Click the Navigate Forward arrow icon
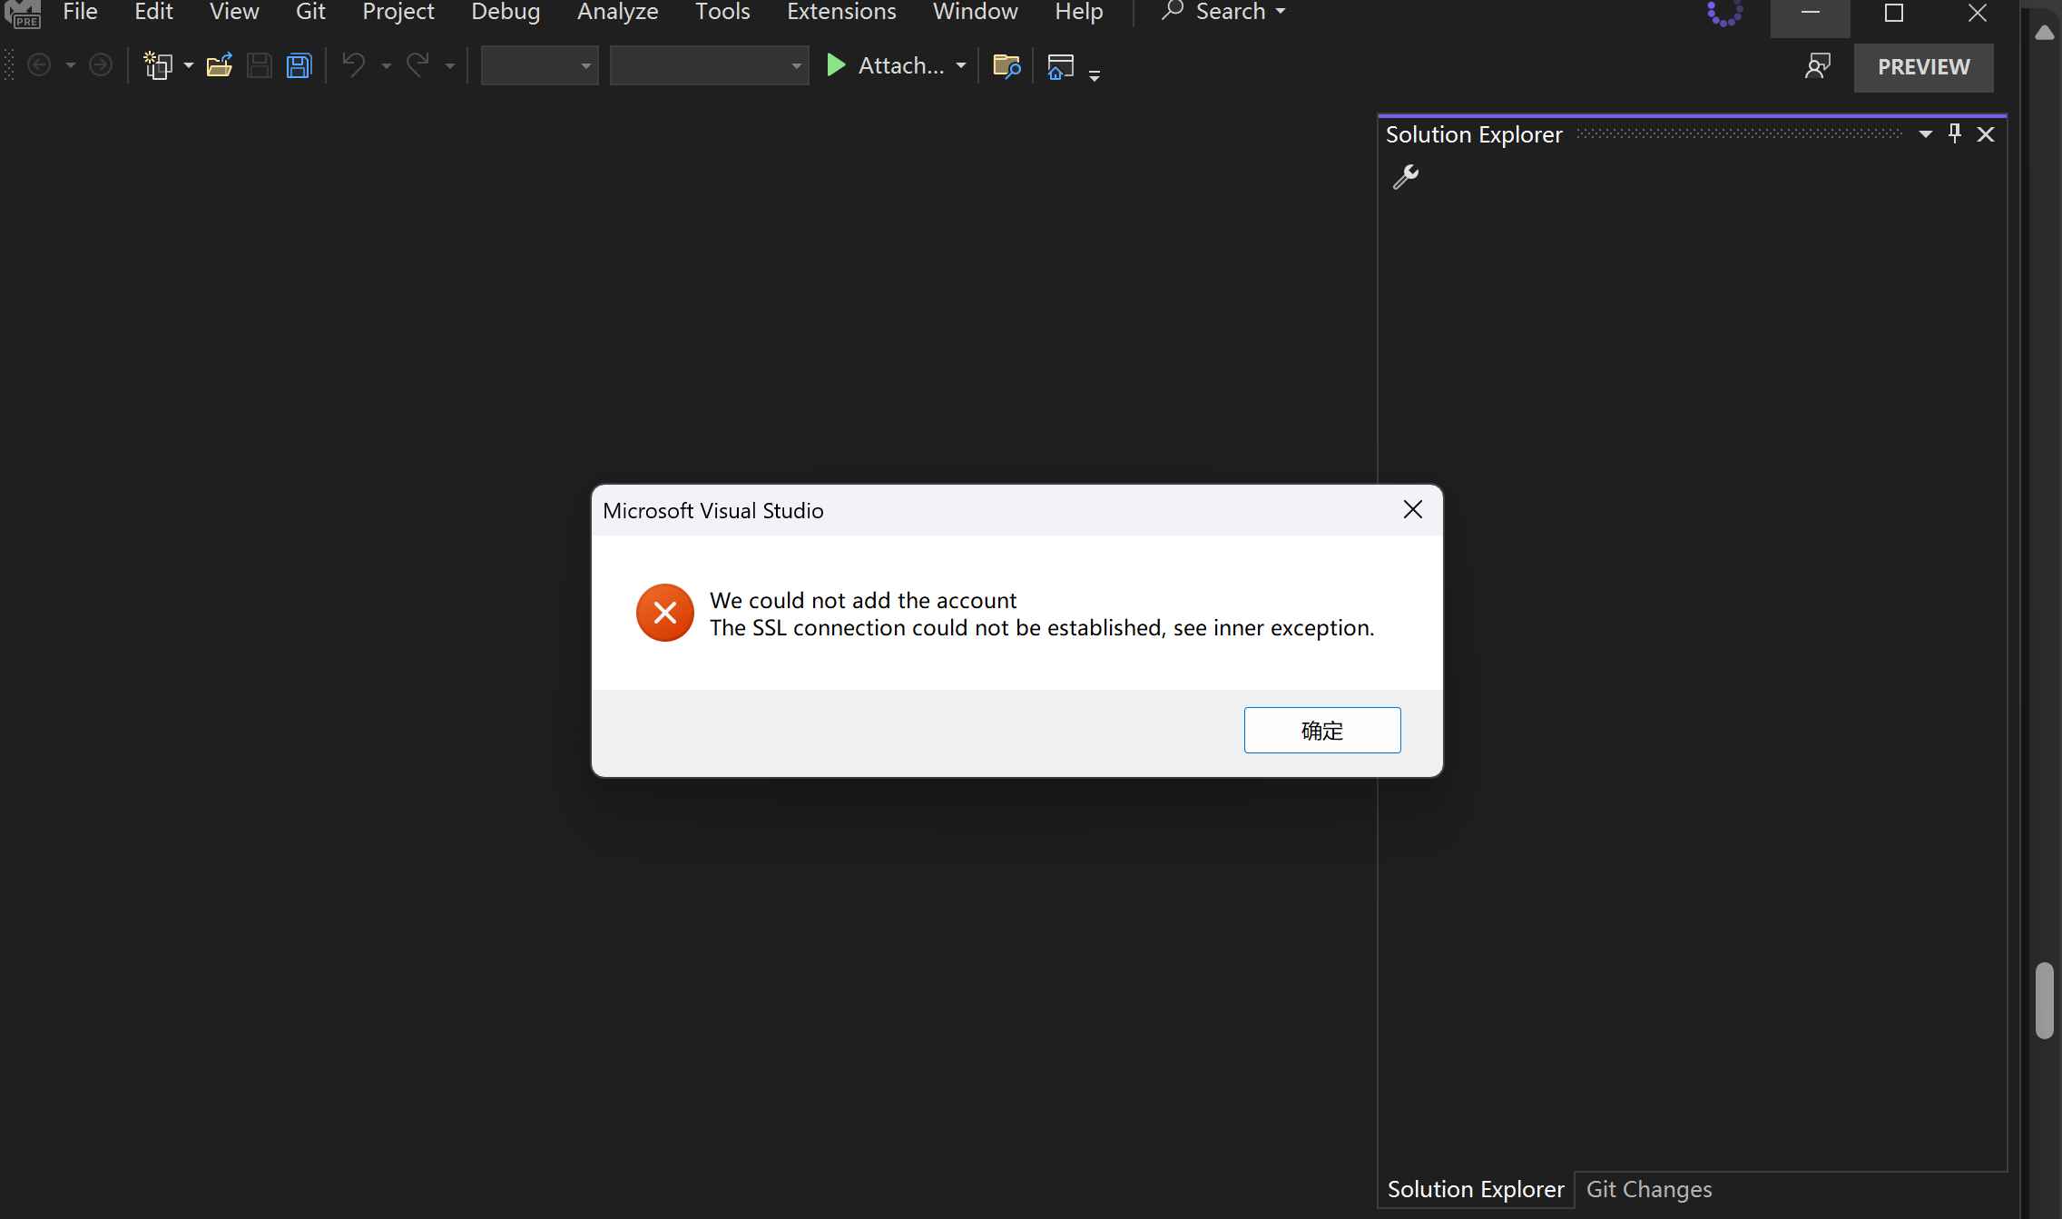The height and width of the screenshot is (1219, 2062). pos(101,65)
